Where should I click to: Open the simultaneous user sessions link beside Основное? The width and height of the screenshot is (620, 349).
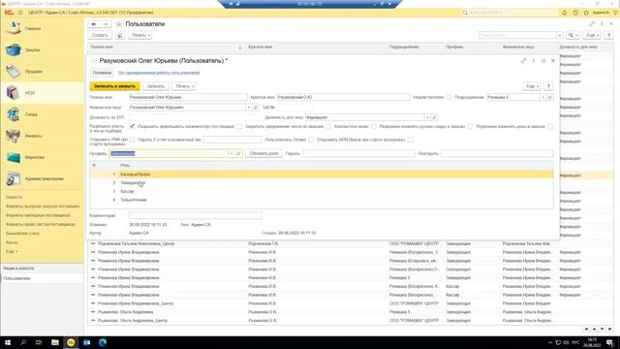pos(159,73)
